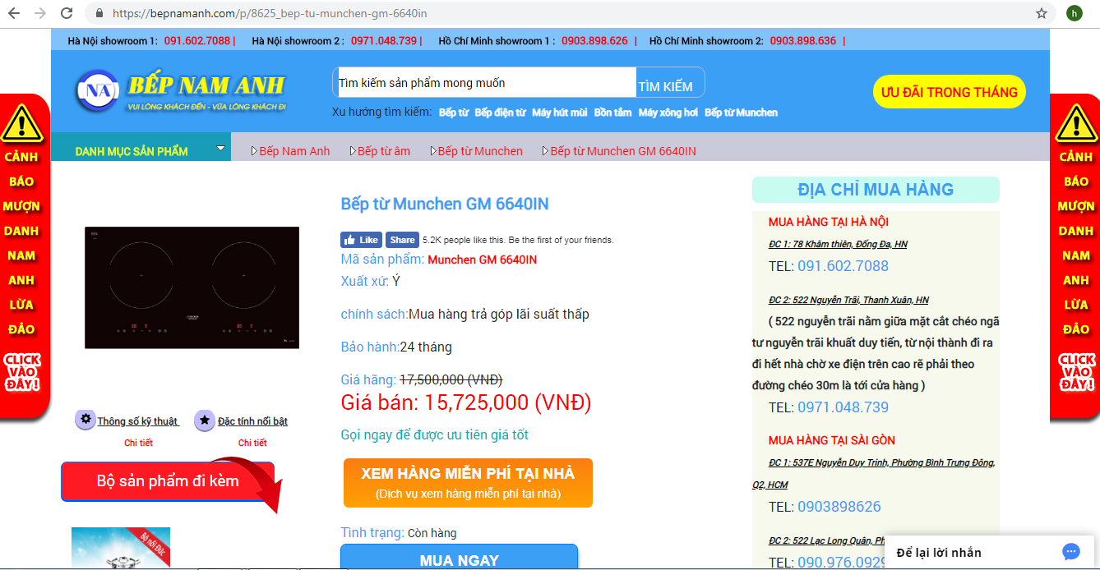Viewport: 1100px width, 570px height.
Task: Expand the Danh mục sản phẩm dropdown
Action: click(x=220, y=149)
